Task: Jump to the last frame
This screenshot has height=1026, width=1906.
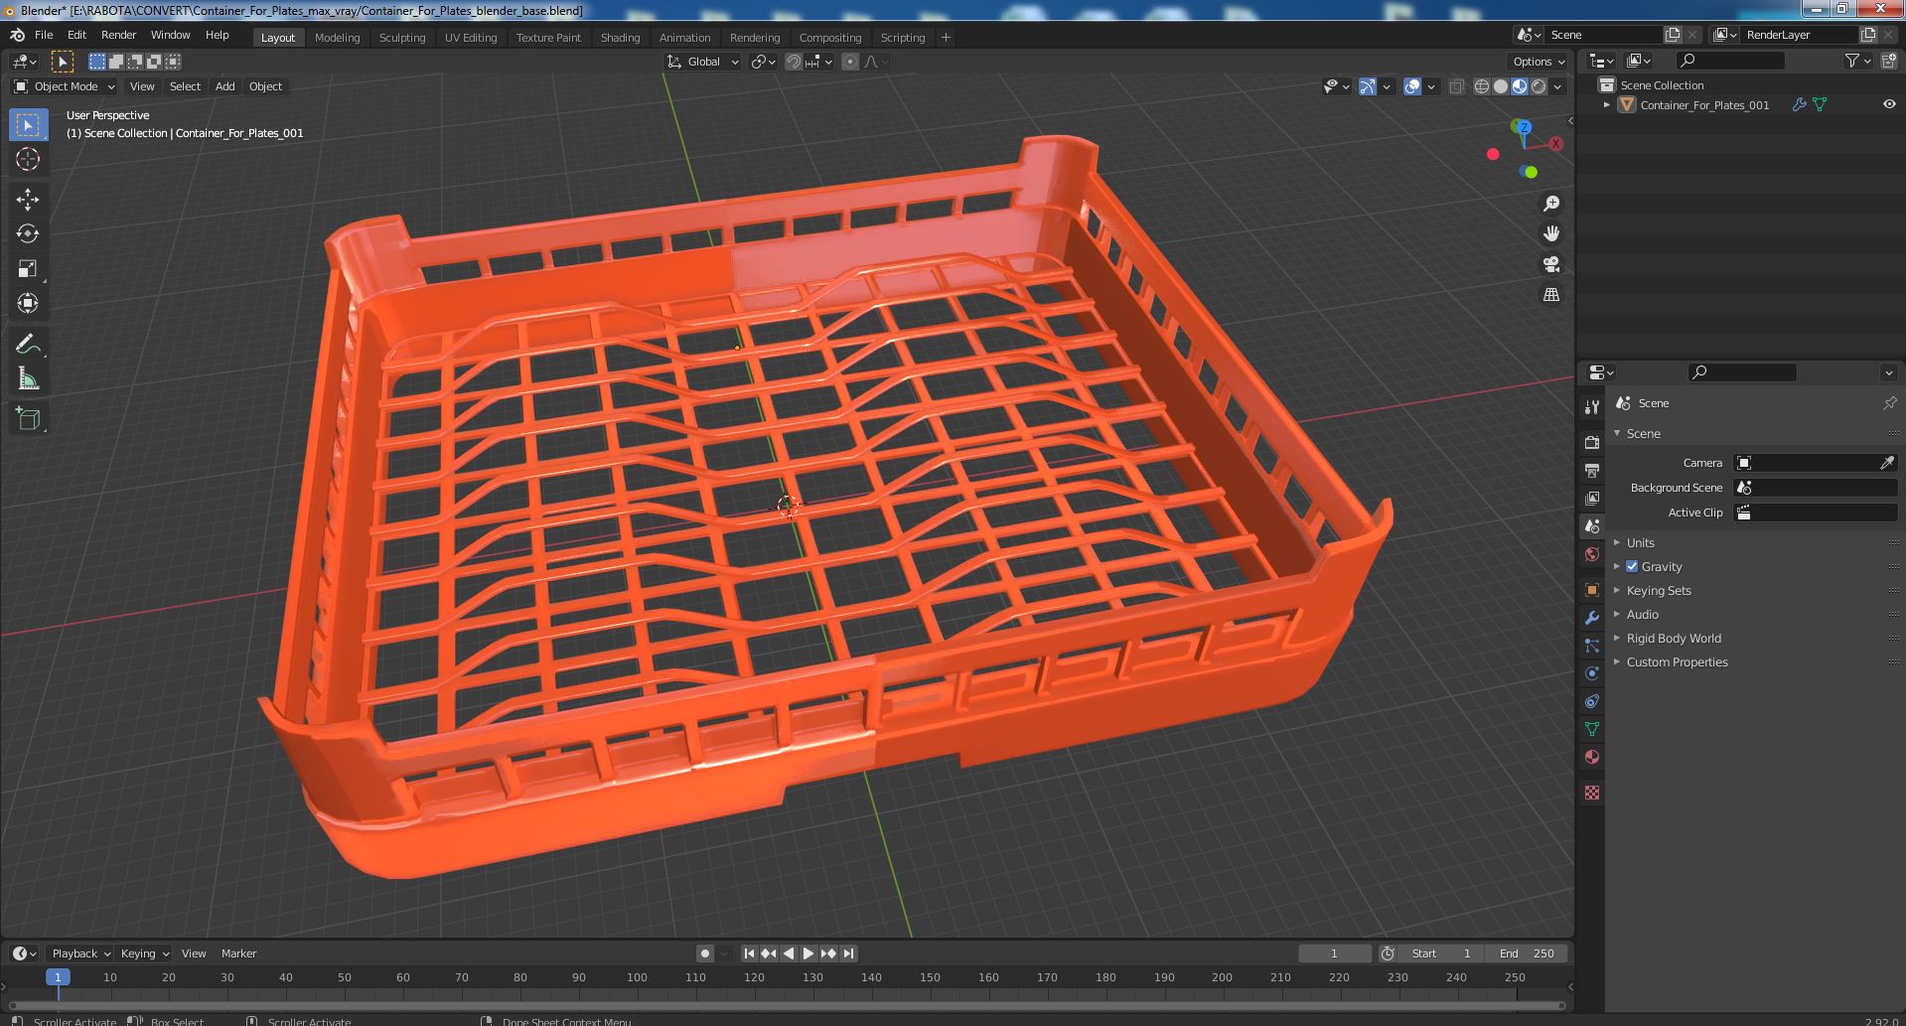Action: (x=848, y=953)
